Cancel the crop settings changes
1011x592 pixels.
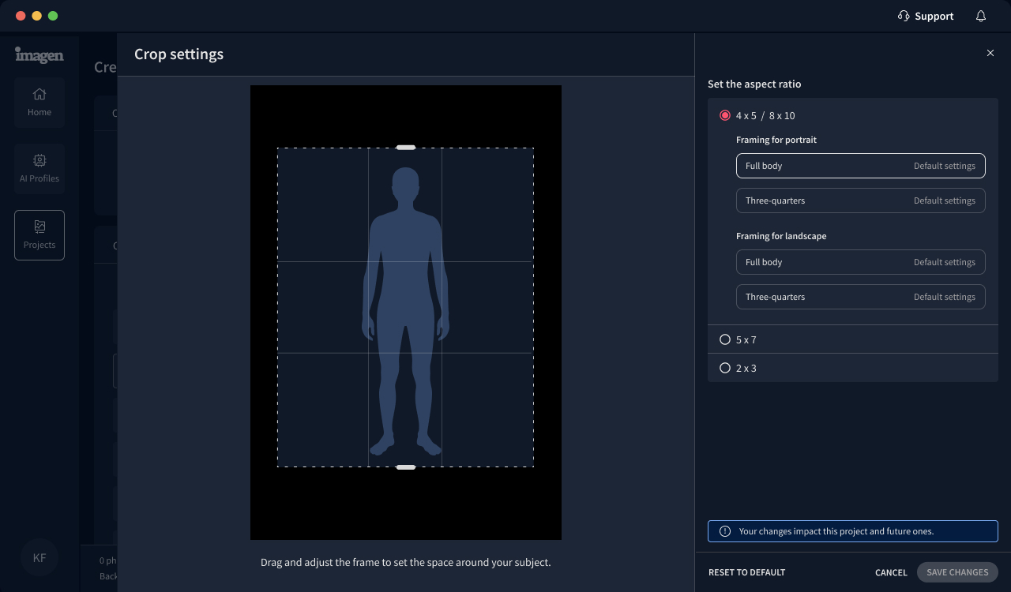[x=890, y=572]
